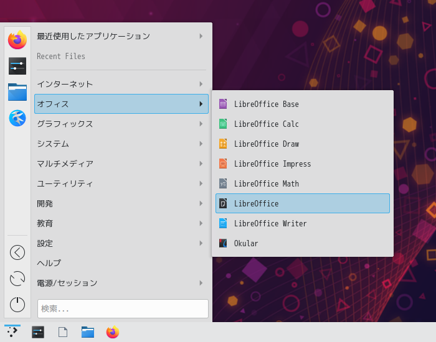Screen dimensions: 436x342
Task: Select the オフィス category
Action: [121, 104]
